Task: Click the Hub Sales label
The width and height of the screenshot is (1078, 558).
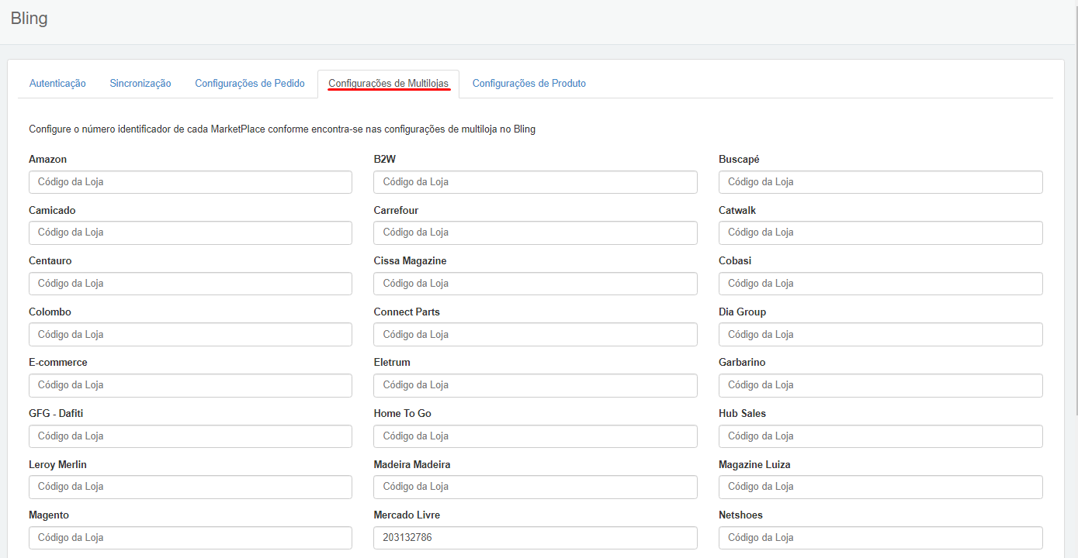Action: pos(742,413)
